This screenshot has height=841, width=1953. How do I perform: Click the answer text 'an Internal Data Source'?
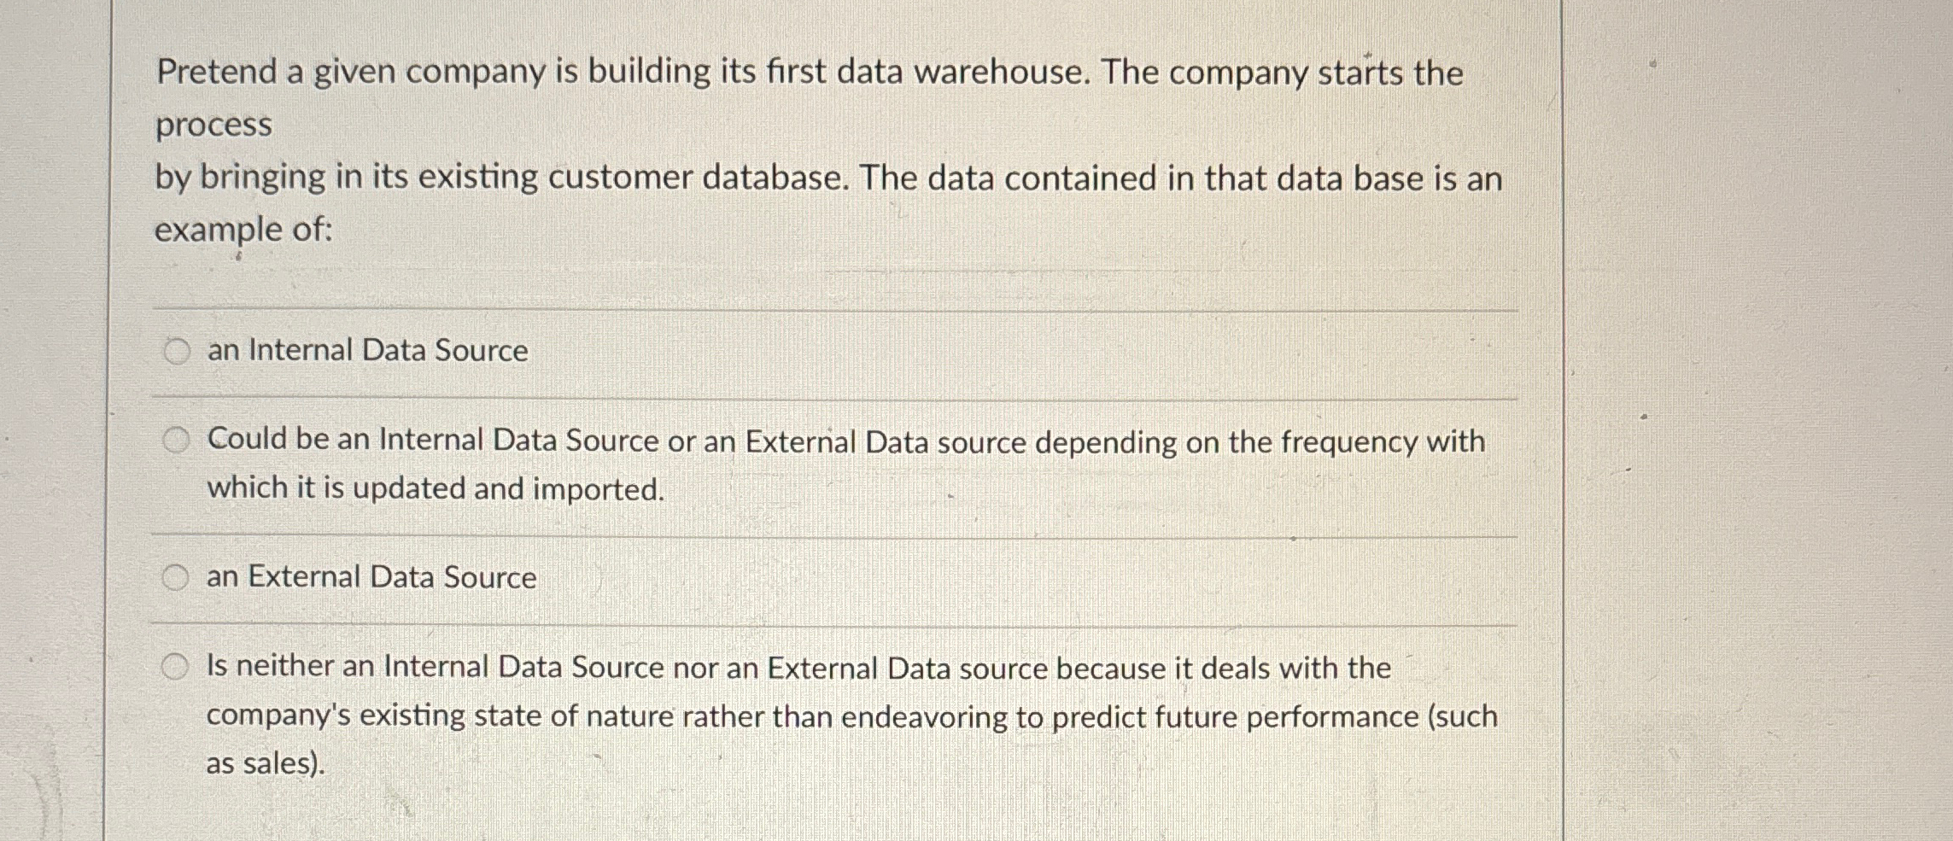point(365,350)
